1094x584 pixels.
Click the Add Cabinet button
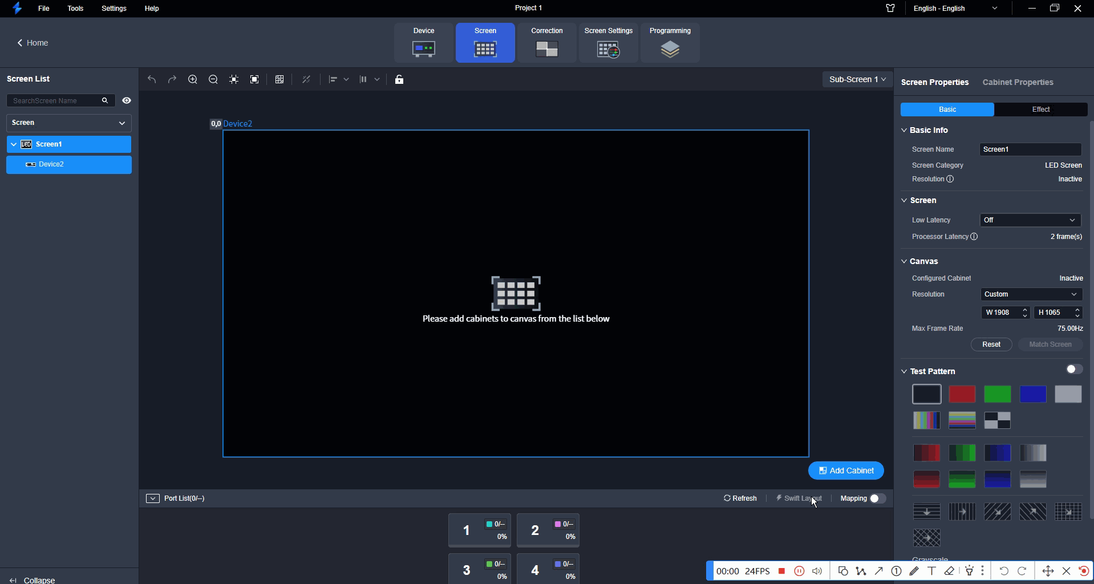click(x=846, y=471)
